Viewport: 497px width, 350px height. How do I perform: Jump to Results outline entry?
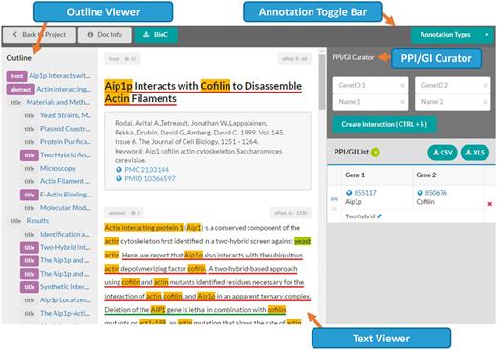click(x=37, y=221)
